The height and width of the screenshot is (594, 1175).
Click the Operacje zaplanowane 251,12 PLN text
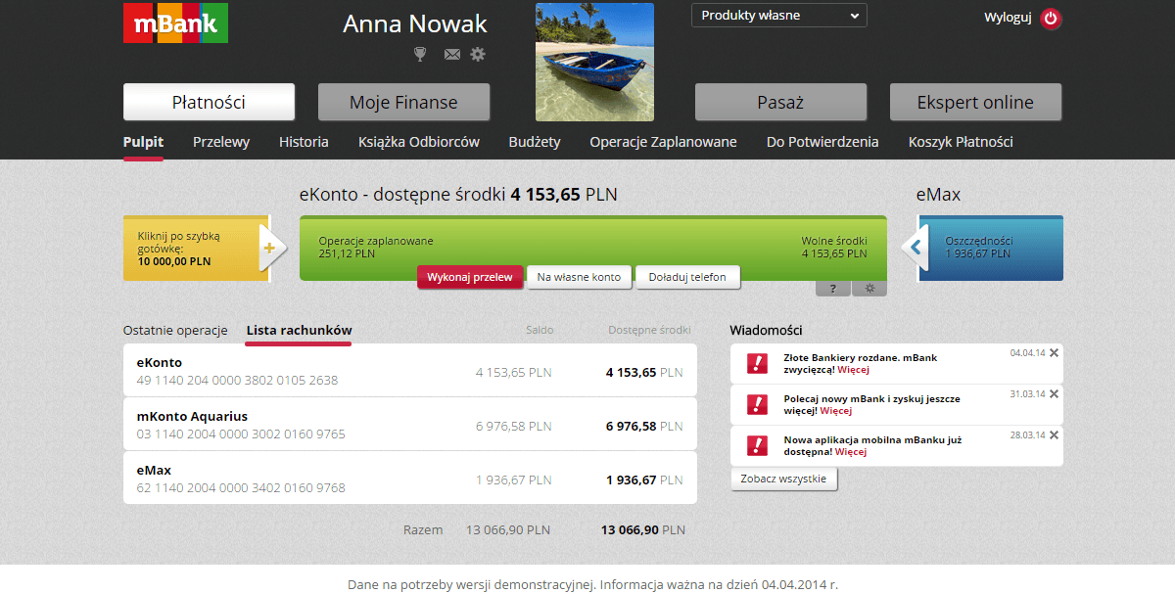click(376, 248)
